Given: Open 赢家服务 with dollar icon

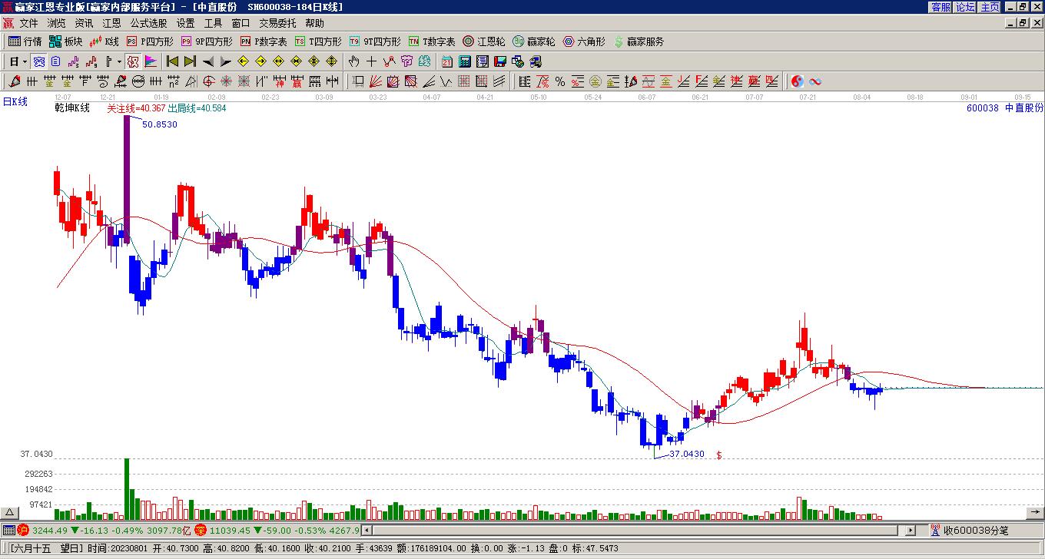Looking at the screenshot, I should tap(639, 41).
